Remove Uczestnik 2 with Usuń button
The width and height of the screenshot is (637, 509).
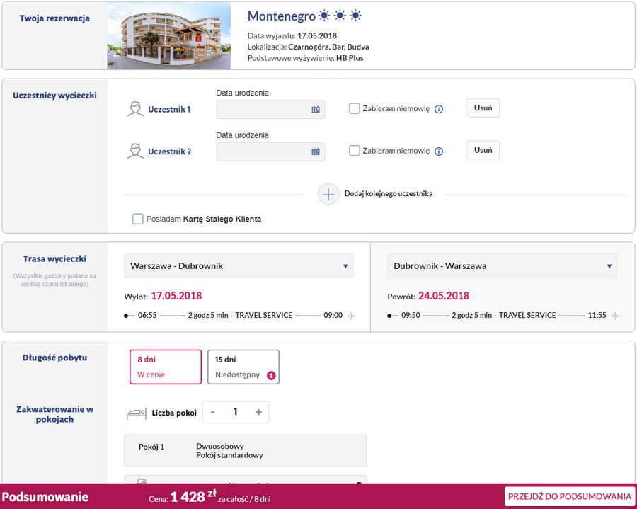[483, 150]
